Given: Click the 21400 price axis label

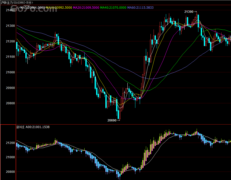Looking at the screenshot, I should [10, 10].
